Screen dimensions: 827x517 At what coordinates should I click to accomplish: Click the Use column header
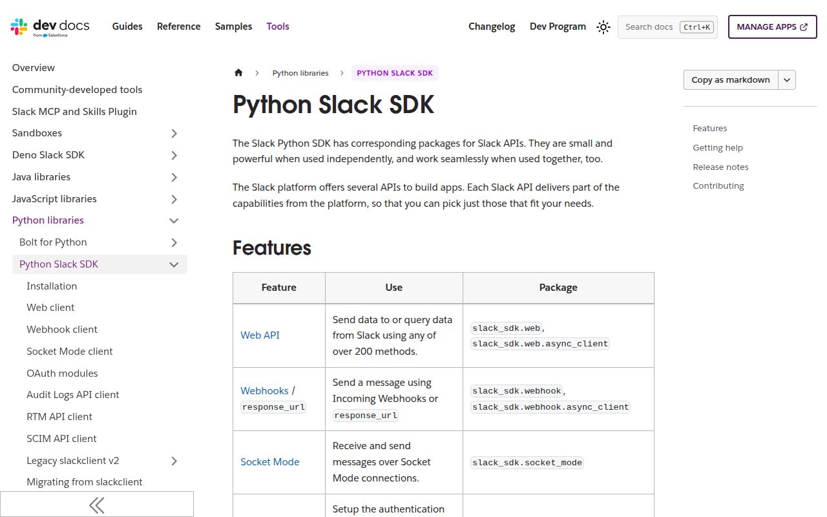393,288
